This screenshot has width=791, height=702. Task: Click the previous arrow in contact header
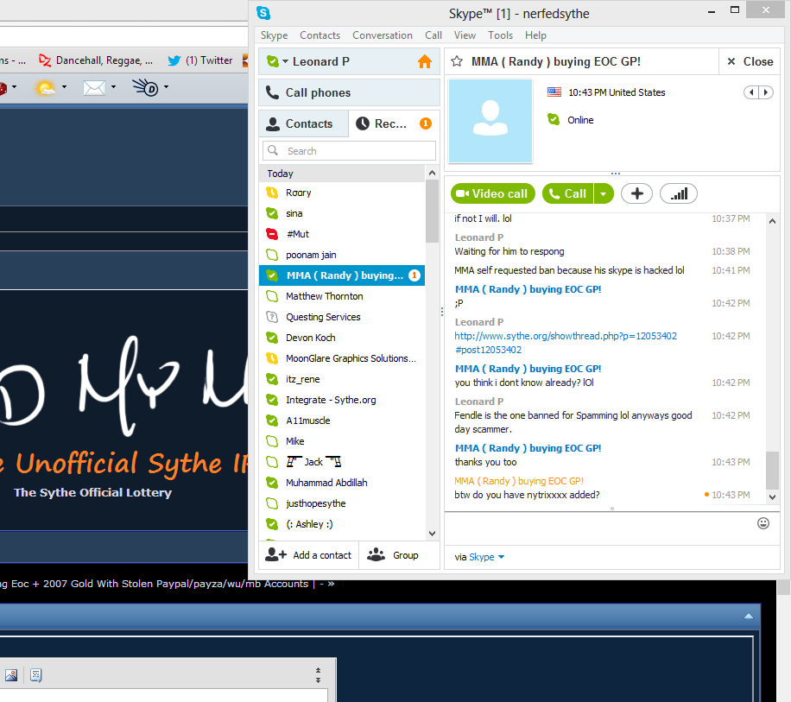[751, 92]
